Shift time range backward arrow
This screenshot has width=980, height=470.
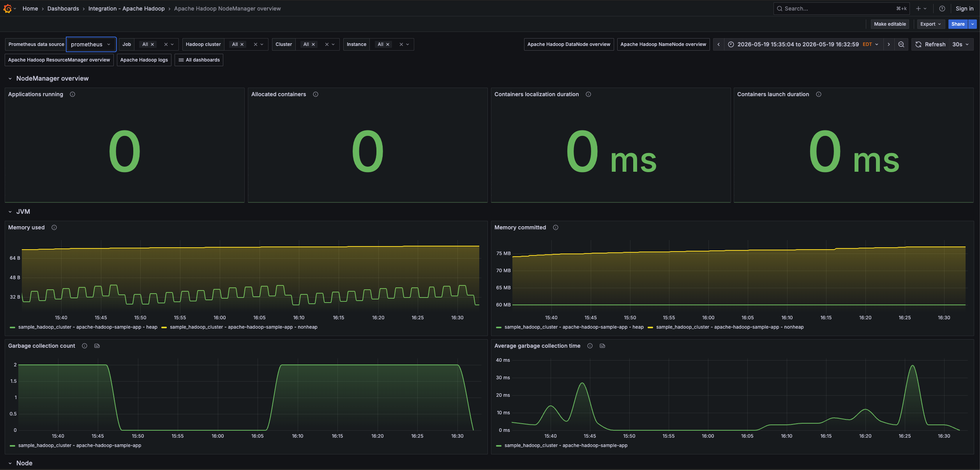click(x=719, y=44)
